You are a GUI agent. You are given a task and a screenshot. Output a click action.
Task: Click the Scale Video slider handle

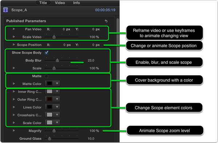tap(54, 37)
